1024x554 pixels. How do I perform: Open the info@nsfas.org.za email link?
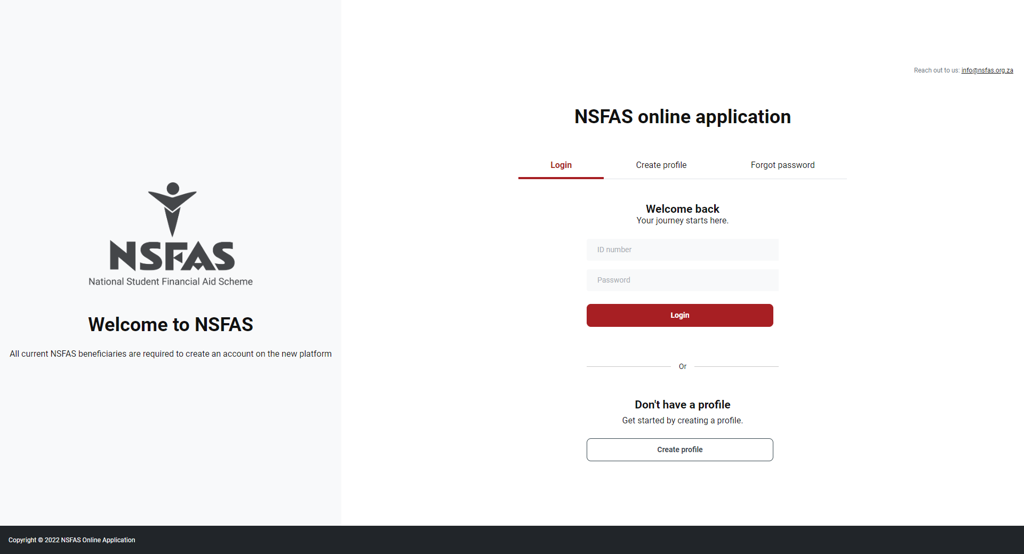point(987,70)
